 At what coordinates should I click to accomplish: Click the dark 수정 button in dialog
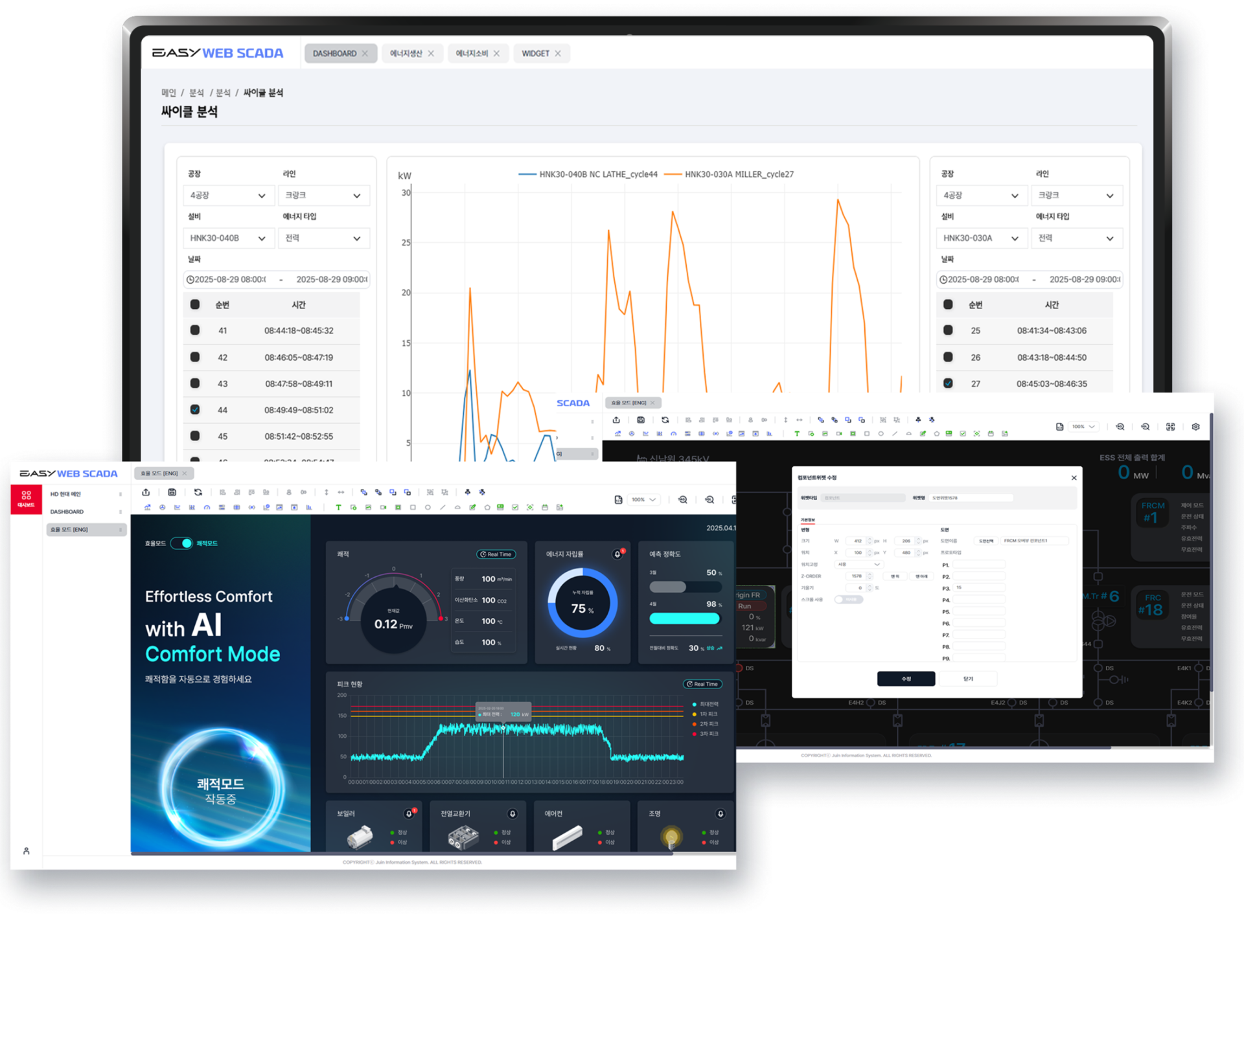906,679
